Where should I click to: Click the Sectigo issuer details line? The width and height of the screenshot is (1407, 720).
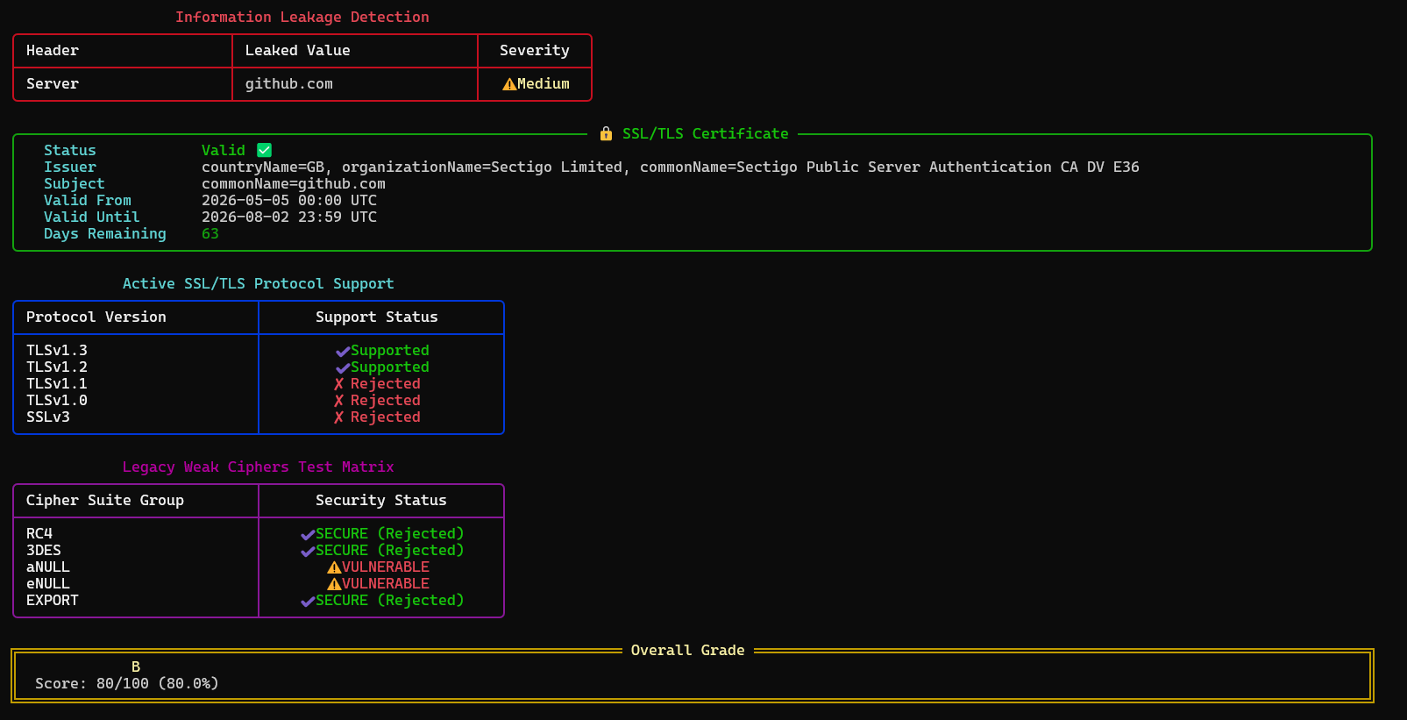pyautogui.click(x=671, y=167)
